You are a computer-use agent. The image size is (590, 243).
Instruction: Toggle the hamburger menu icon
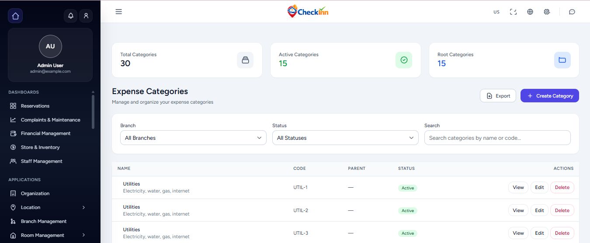118,12
